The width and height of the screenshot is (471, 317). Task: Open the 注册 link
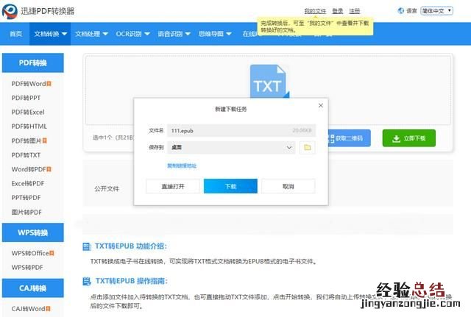click(x=355, y=11)
